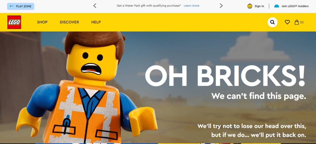The height and width of the screenshot is (144, 316).
Task: Select Join LEGO Insiders text link
Action: pos(295,6)
